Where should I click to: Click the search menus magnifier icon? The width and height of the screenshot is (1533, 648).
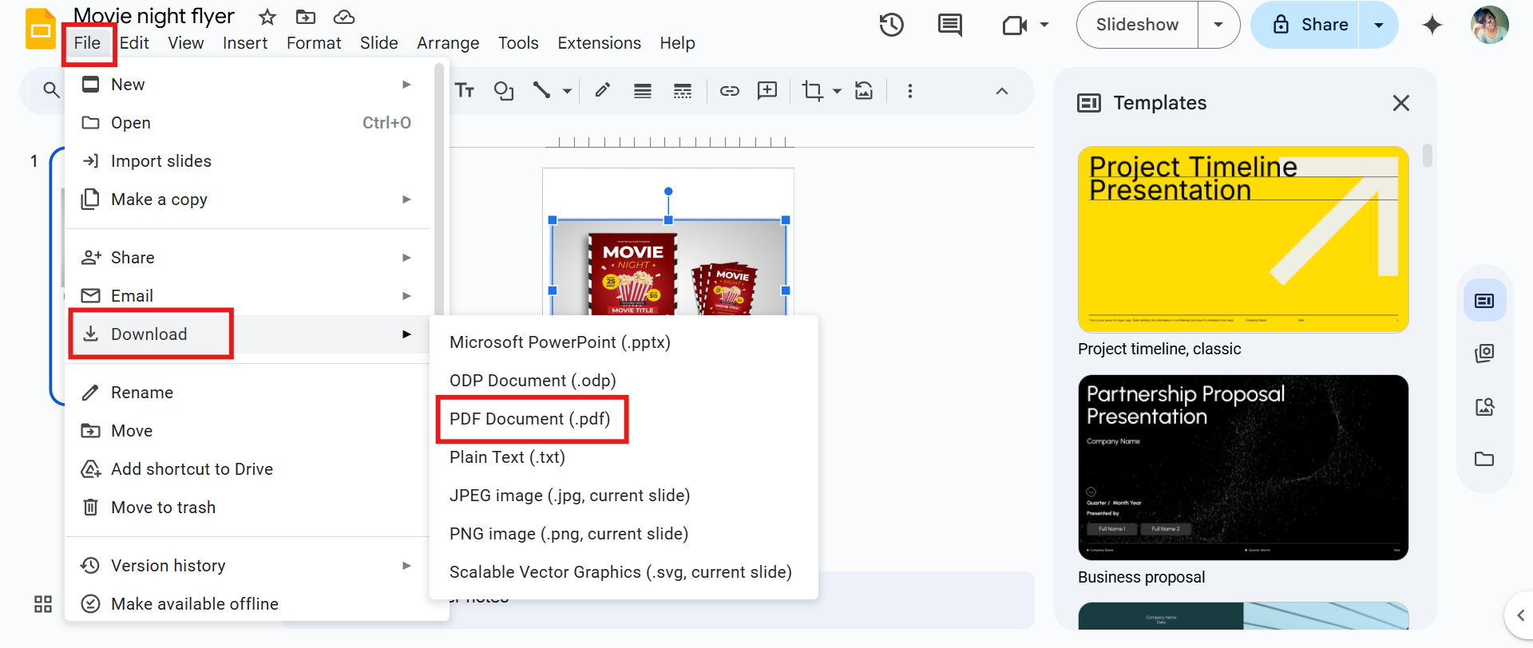click(x=51, y=90)
